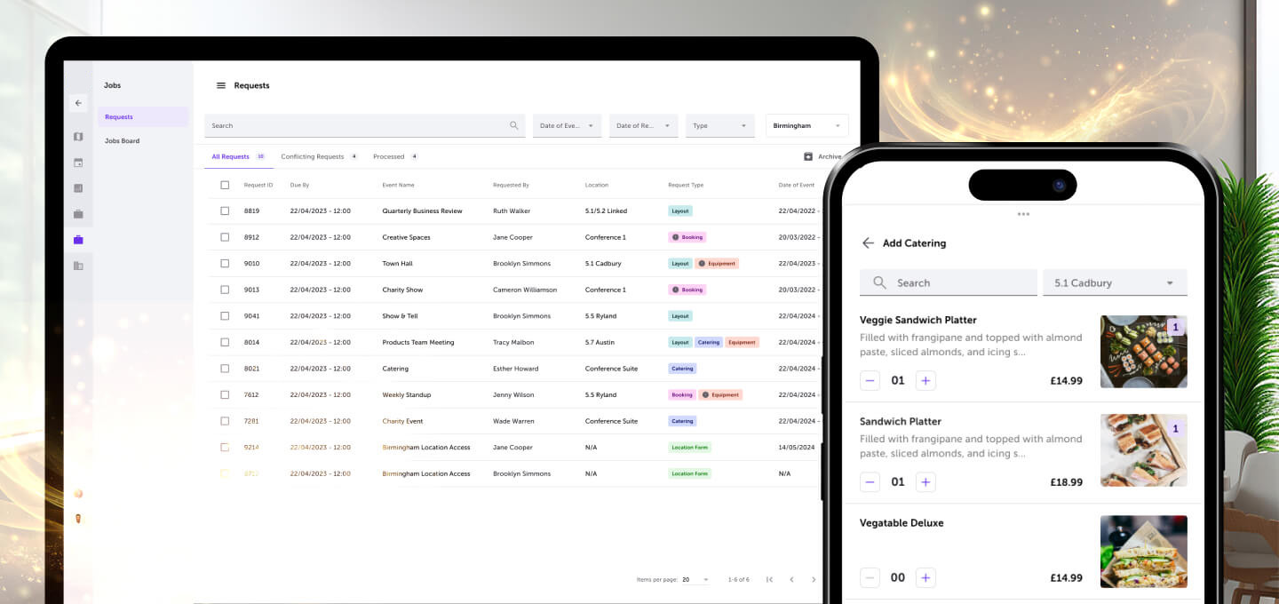The height and width of the screenshot is (604, 1279).
Task: Increase Veggie Sandwich Platter quantity with plus
Action: (x=925, y=381)
